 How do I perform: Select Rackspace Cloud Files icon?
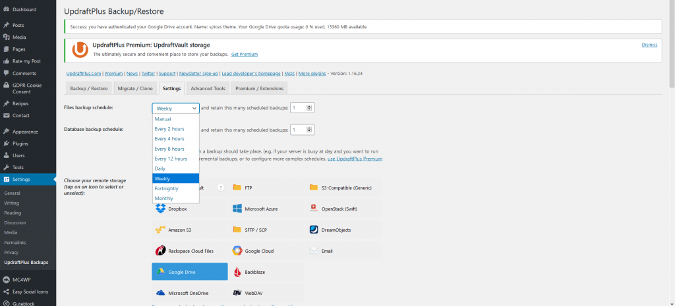coord(161,251)
